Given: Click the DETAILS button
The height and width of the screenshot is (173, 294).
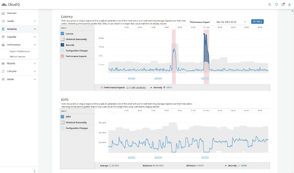Looking at the screenshot, I should coord(257,22).
